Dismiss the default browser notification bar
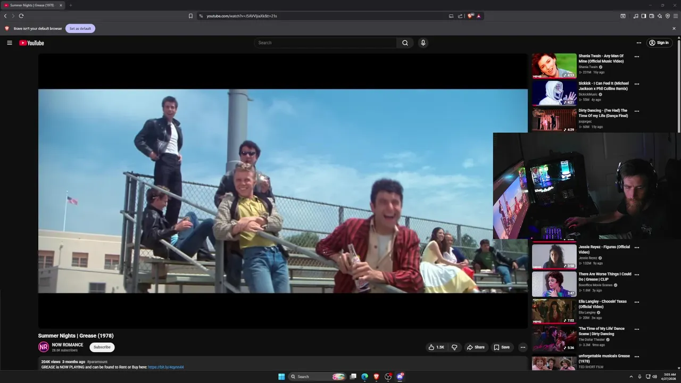Image resolution: width=681 pixels, height=383 pixels. (674, 29)
